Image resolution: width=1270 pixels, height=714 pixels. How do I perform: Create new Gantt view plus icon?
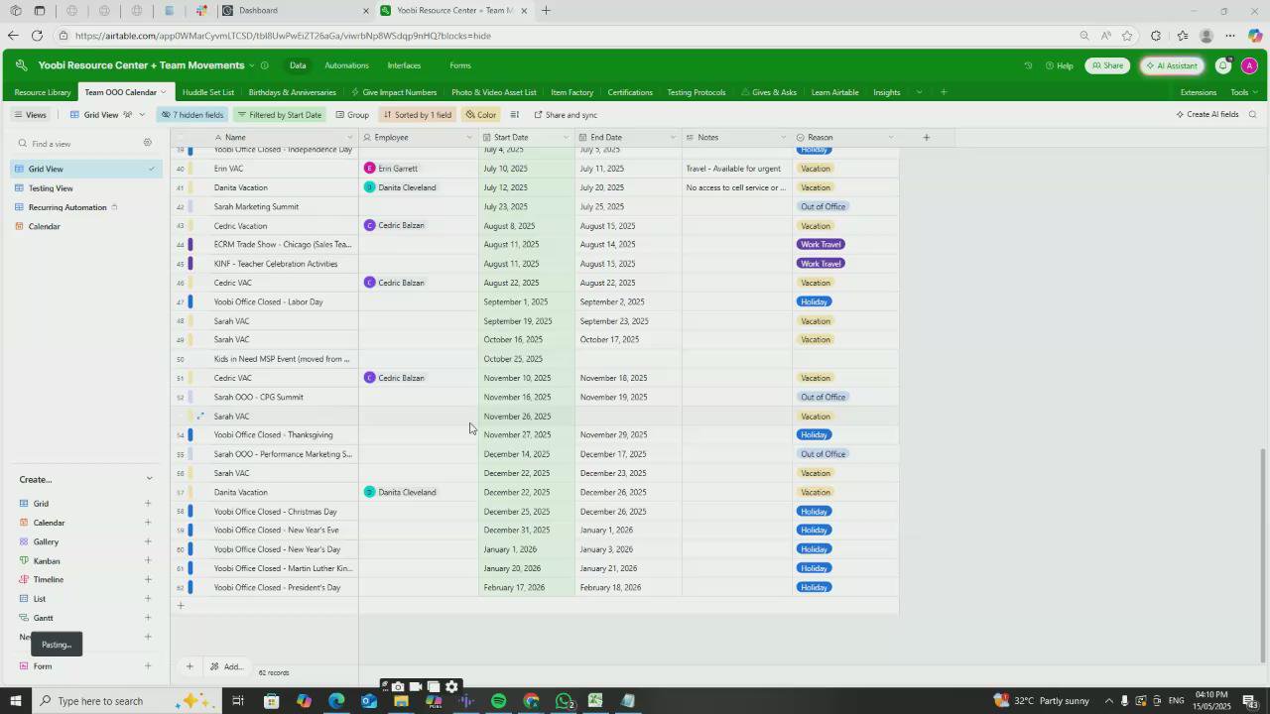[148, 618]
